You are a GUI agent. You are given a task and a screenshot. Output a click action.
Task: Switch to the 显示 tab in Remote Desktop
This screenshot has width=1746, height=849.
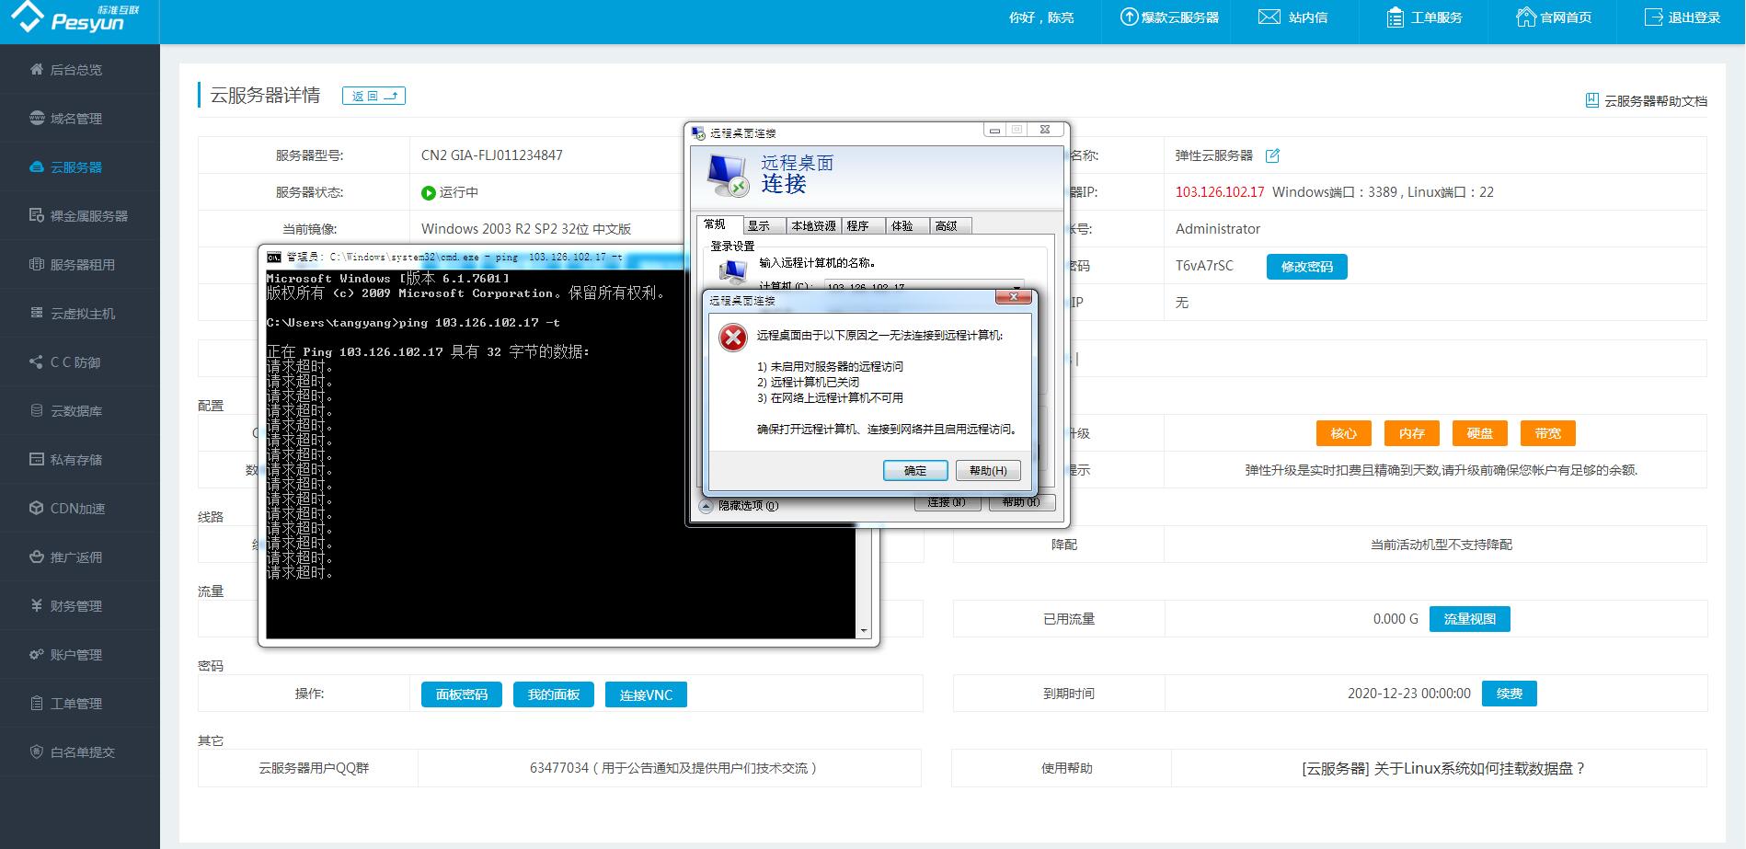pyautogui.click(x=759, y=226)
